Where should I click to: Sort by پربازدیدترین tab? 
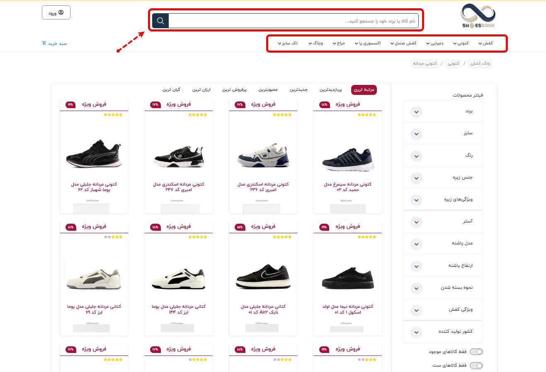[331, 89]
